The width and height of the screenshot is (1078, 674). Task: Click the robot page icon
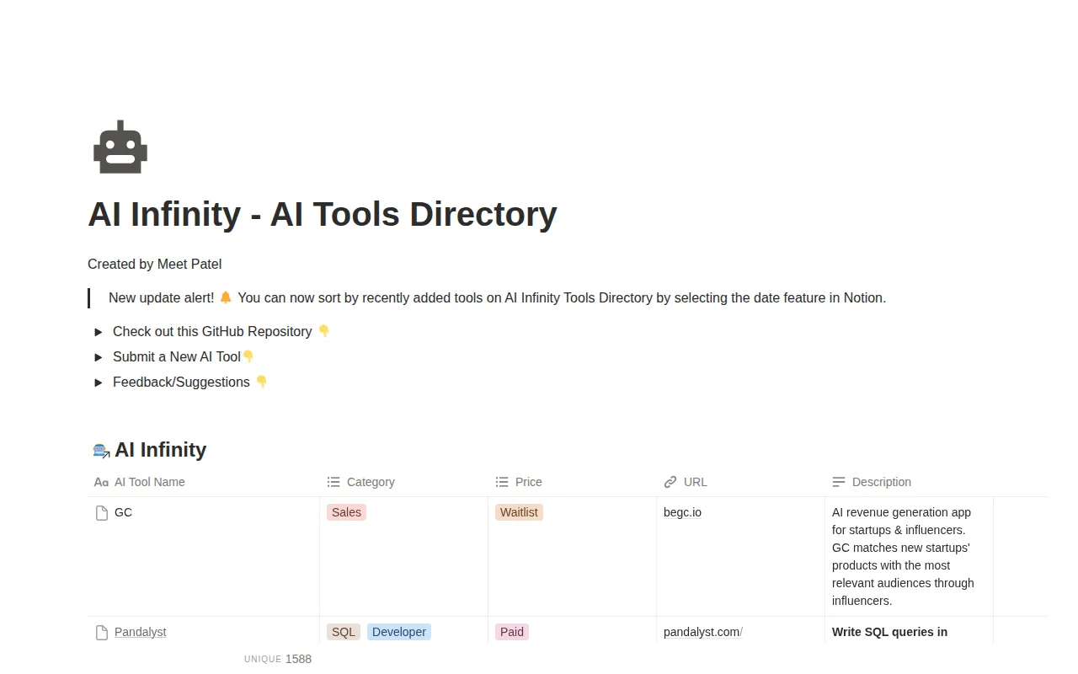pos(120,147)
